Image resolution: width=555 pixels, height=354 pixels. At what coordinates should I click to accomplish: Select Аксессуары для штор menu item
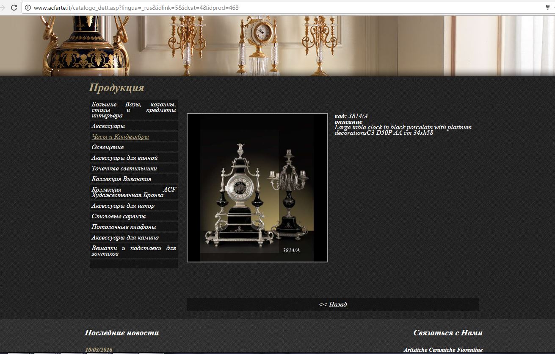coord(134,206)
